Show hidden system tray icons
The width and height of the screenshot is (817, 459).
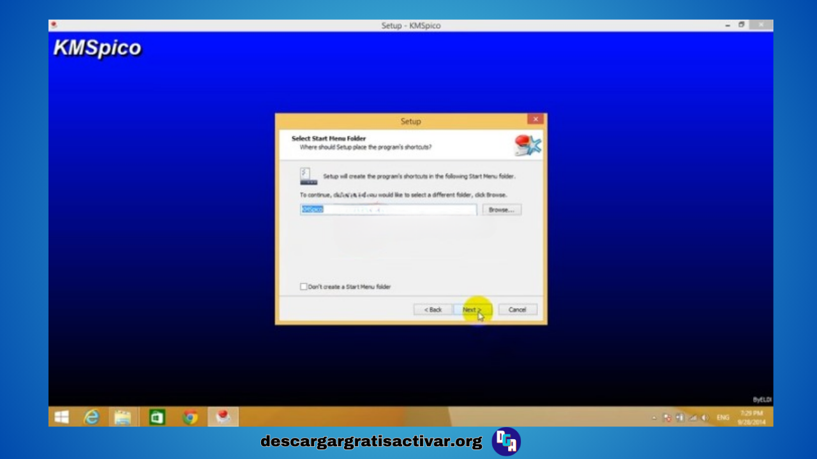click(654, 418)
